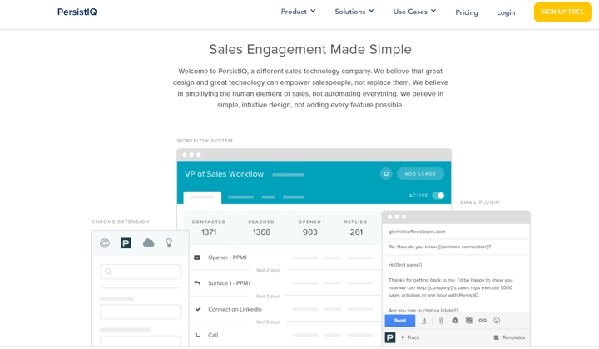
Task: Toggle the ACTIVE workflow switch
Action: [x=438, y=196]
